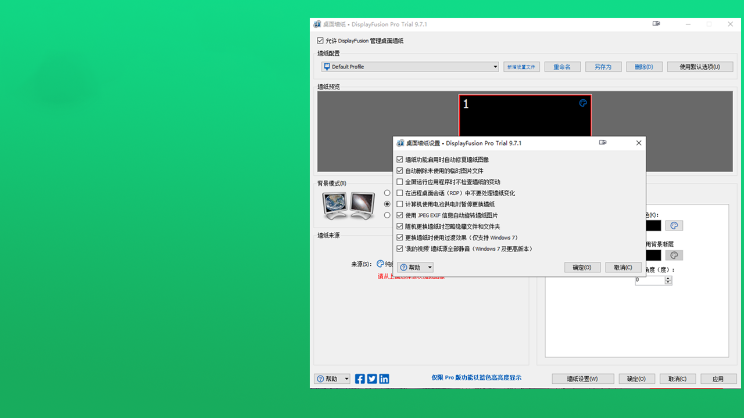This screenshot has height=418, width=744.
Task: Click the selected radio button under 背景模式
Action: coord(387,204)
